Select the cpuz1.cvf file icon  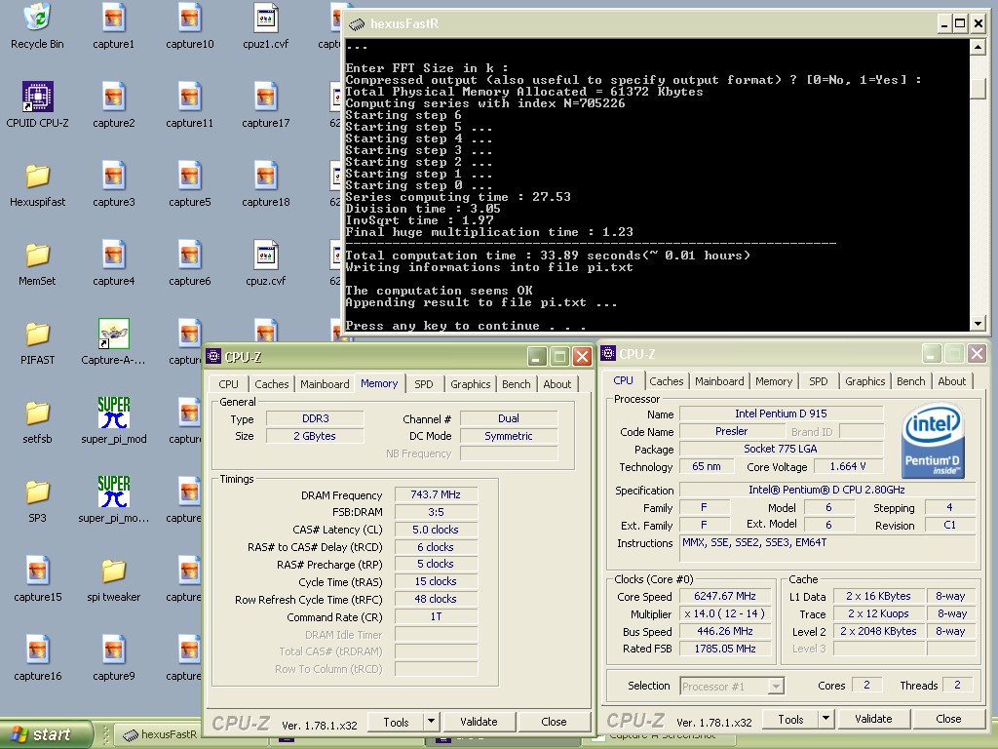(x=265, y=18)
